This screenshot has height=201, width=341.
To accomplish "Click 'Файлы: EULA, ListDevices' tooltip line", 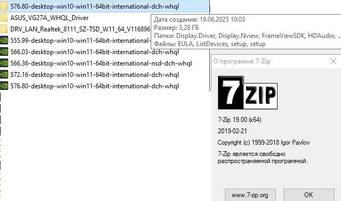I will (210, 44).
